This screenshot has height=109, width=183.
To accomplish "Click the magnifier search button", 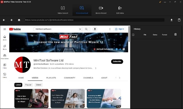I will 86,29.
